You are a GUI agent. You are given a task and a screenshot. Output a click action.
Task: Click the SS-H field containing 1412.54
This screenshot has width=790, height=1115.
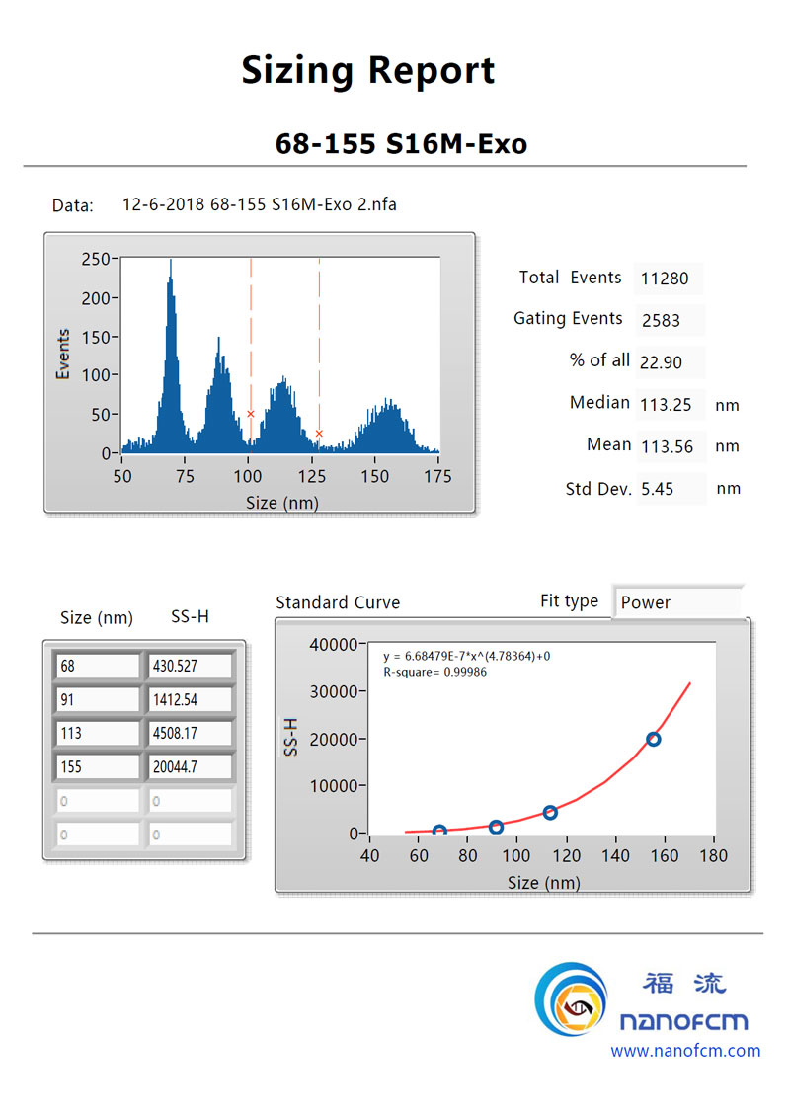(190, 700)
